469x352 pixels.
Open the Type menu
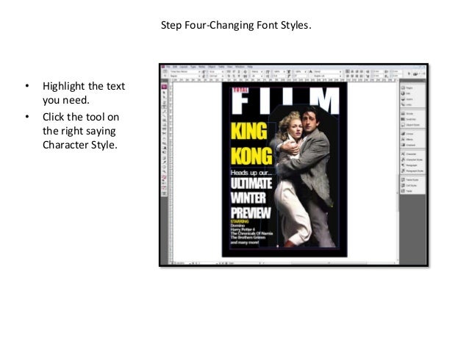[193, 67]
